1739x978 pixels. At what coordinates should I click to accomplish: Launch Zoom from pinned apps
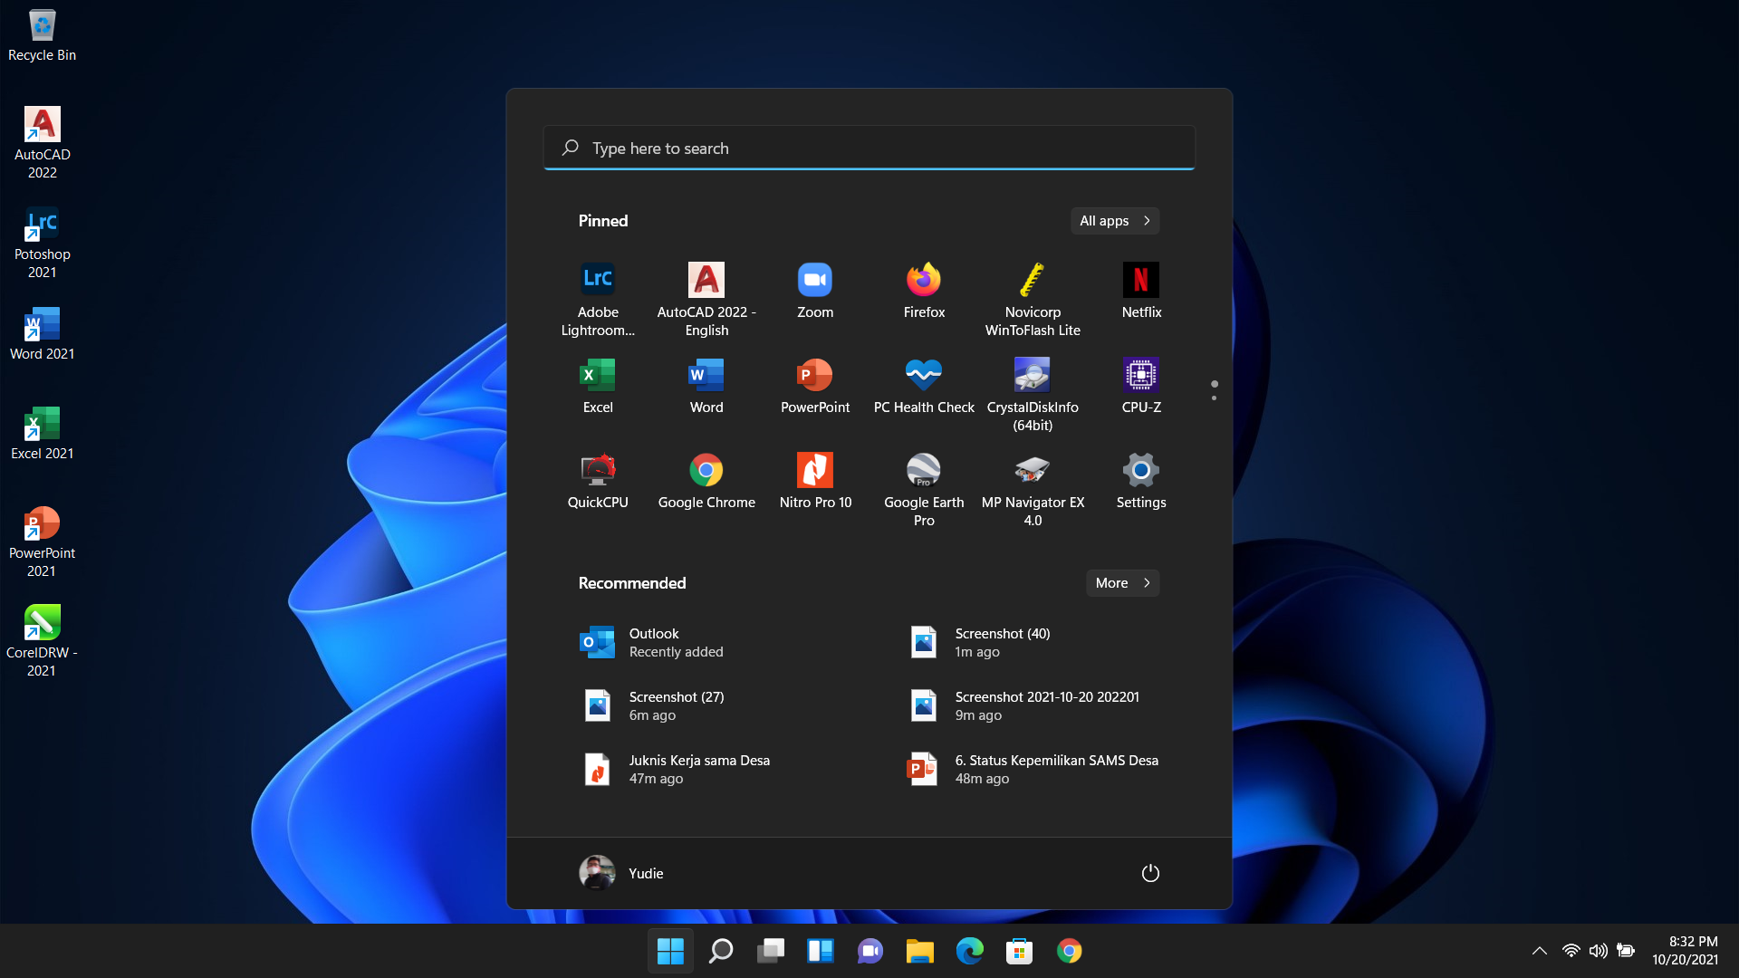[x=814, y=290]
